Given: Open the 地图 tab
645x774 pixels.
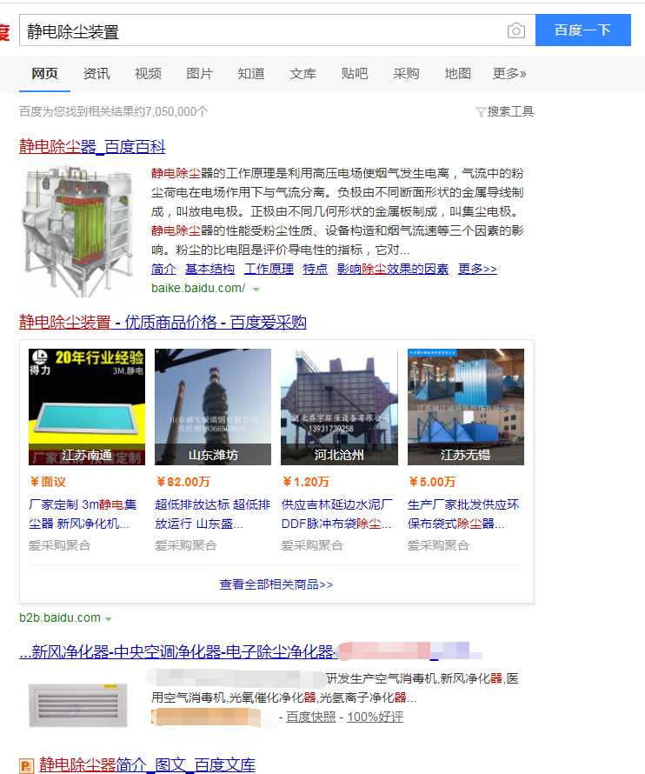Looking at the screenshot, I should point(457,74).
